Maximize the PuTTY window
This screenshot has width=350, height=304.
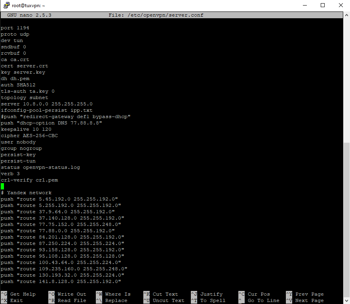click(323, 5)
